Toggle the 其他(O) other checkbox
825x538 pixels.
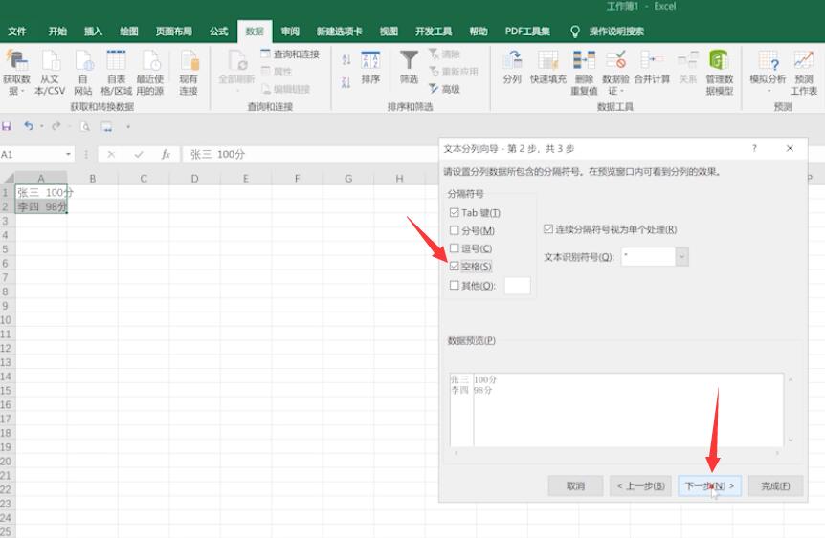pyautogui.click(x=455, y=285)
